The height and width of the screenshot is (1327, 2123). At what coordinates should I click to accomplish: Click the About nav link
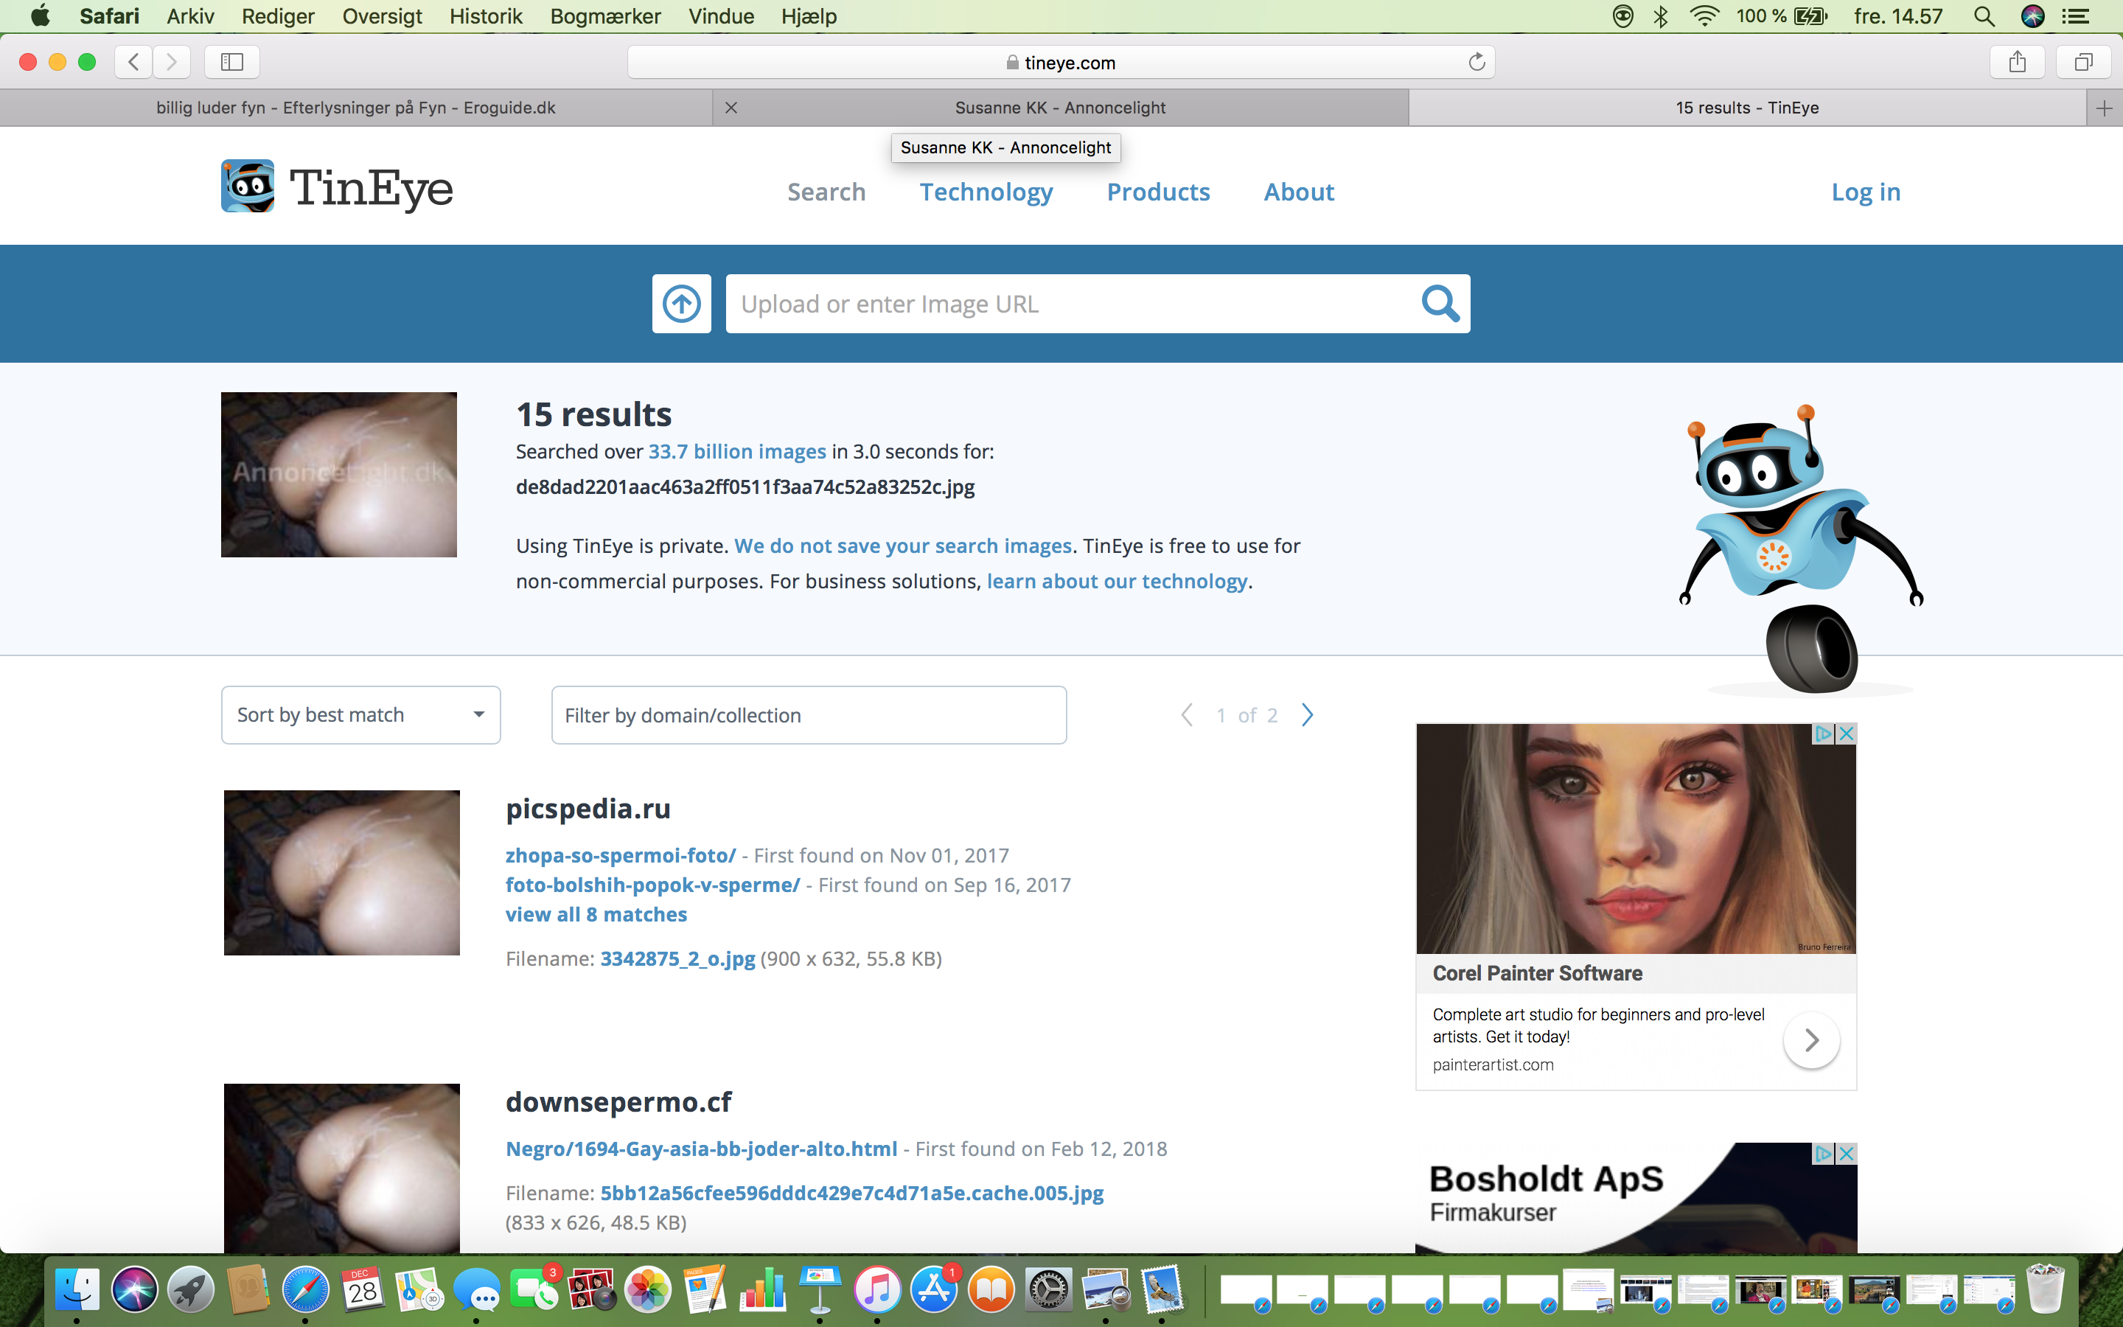[x=1298, y=192]
